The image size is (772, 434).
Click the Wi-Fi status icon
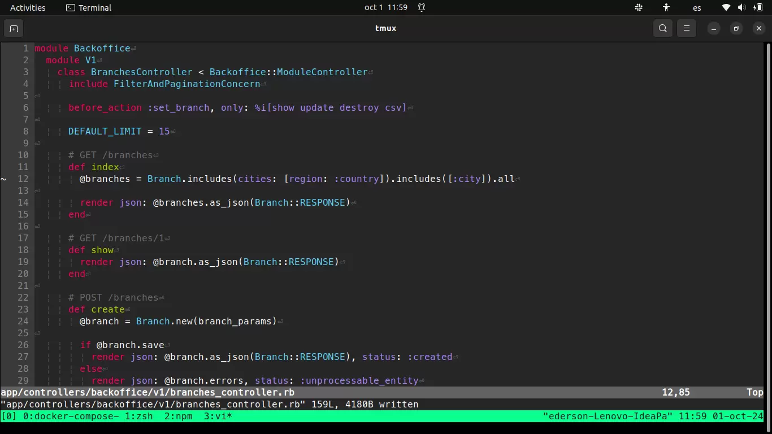(726, 8)
